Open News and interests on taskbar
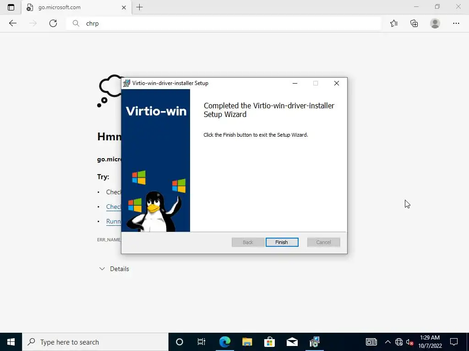This screenshot has height=351, width=469. point(371,342)
